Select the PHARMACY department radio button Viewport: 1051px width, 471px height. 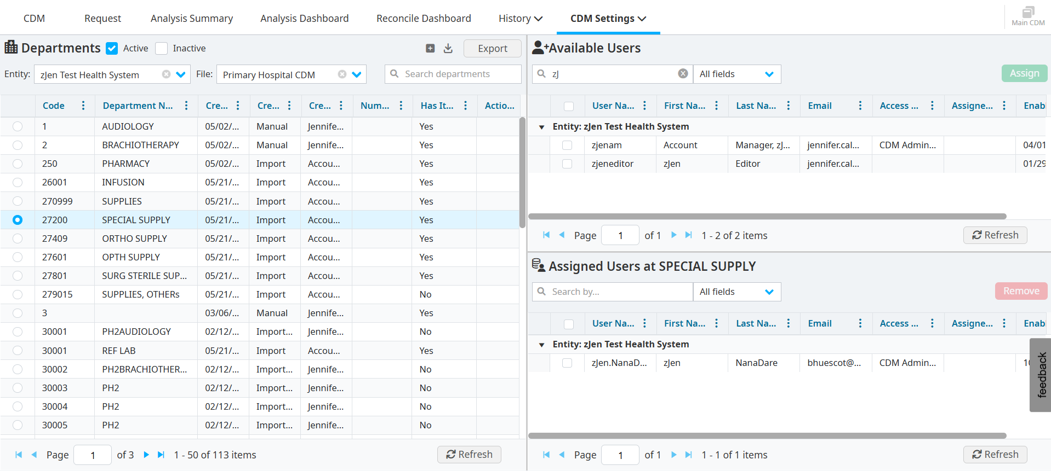click(x=18, y=164)
